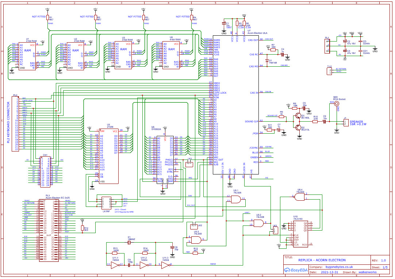
Task: Click the company name bygonebytes.co.uk
Action: 339,267
